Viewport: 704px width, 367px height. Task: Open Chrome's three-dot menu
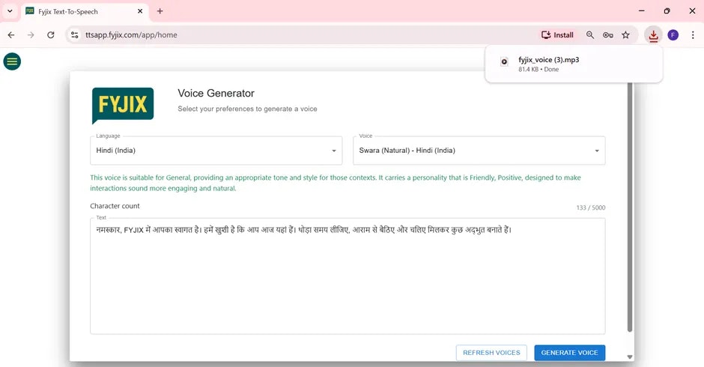[x=693, y=35]
